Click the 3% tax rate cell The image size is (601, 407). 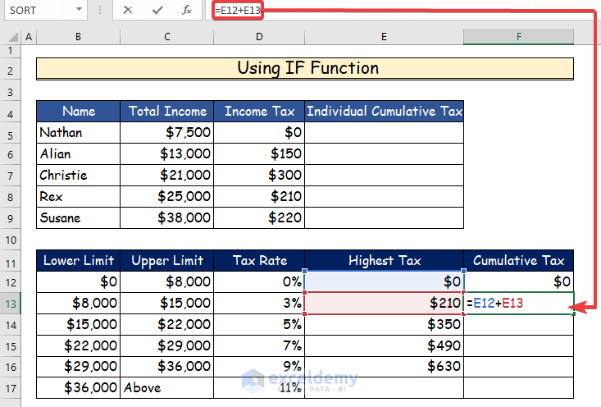pyautogui.click(x=259, y=304)
